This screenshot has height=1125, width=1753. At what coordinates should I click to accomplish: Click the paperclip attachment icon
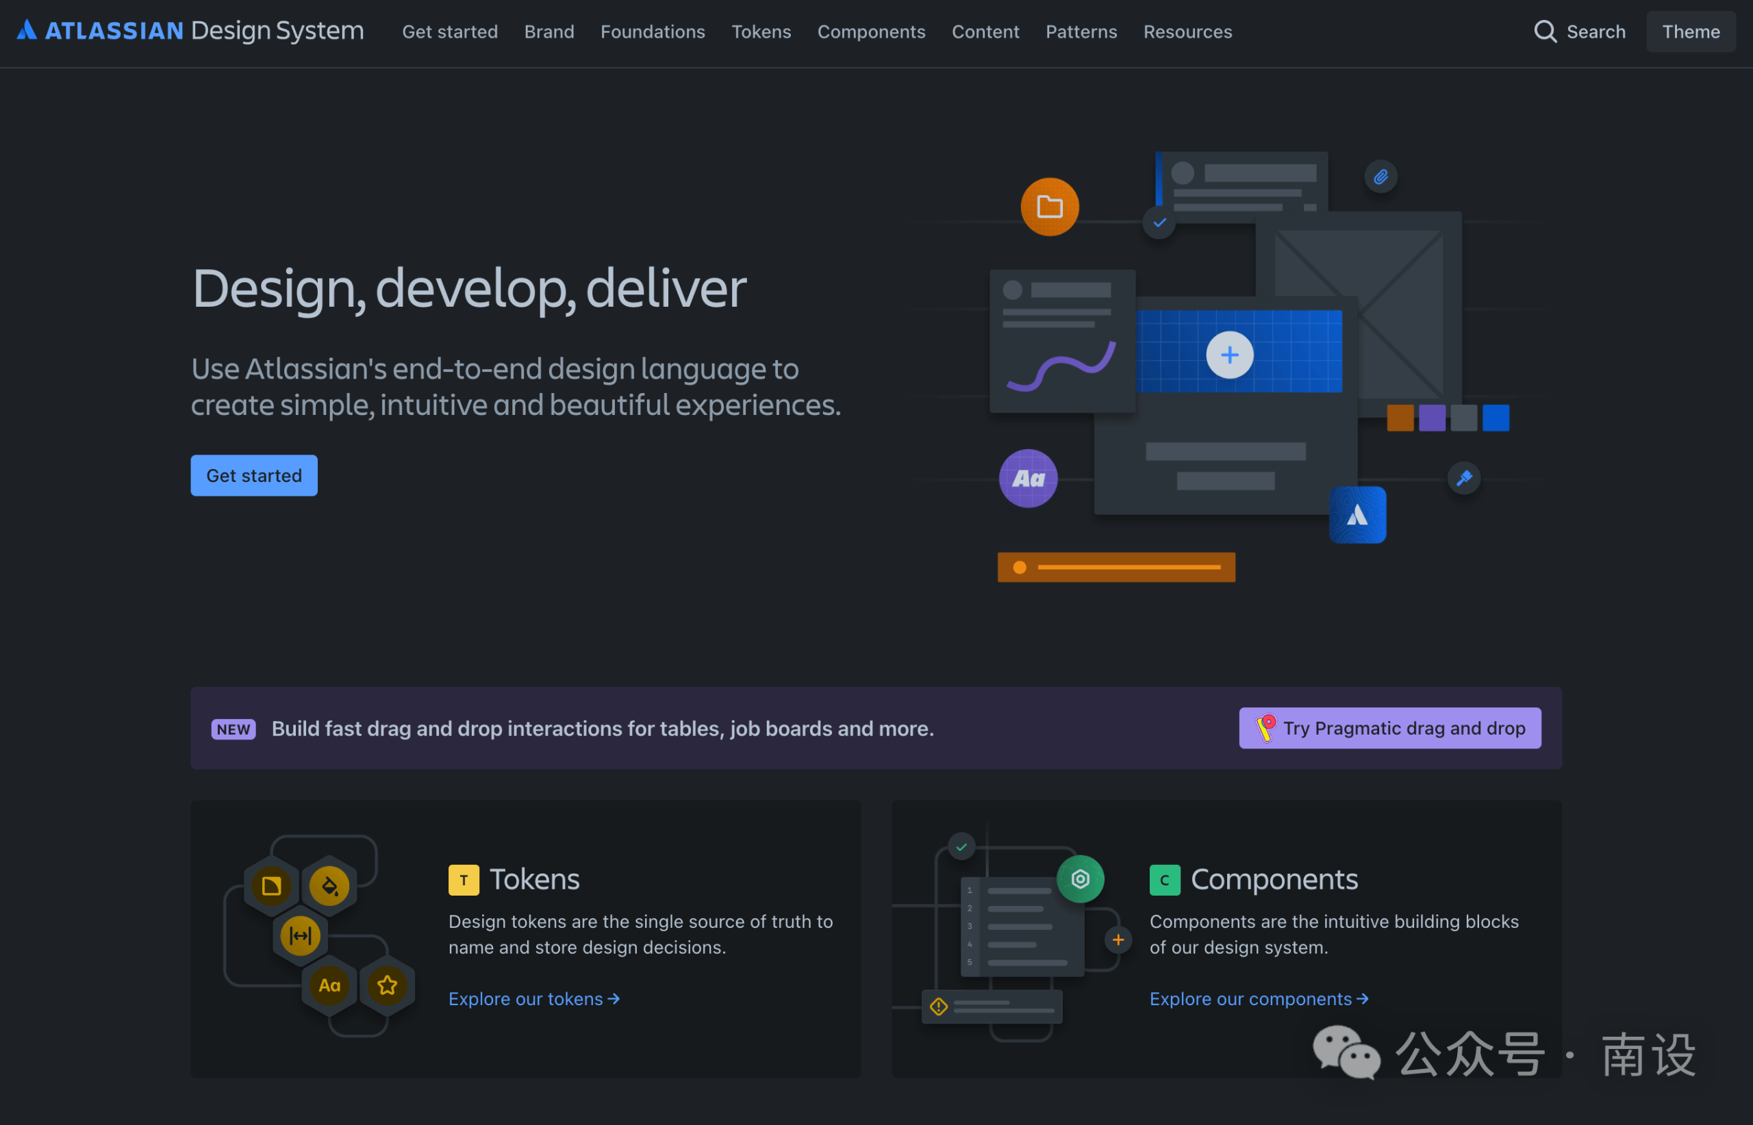point(1380,177)
